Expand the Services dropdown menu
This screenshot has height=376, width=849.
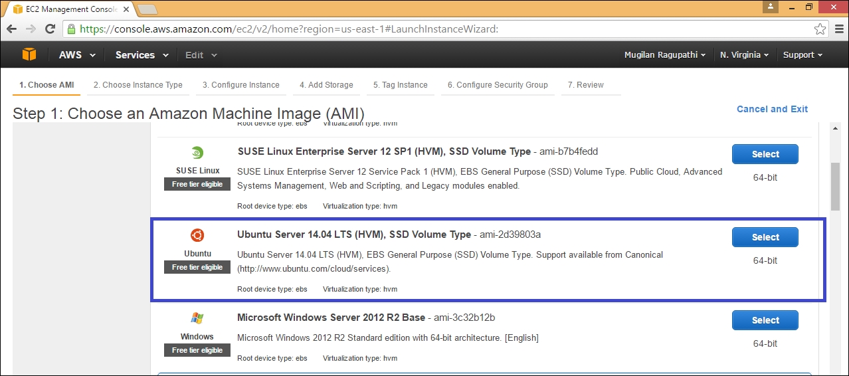click(141, 55)
